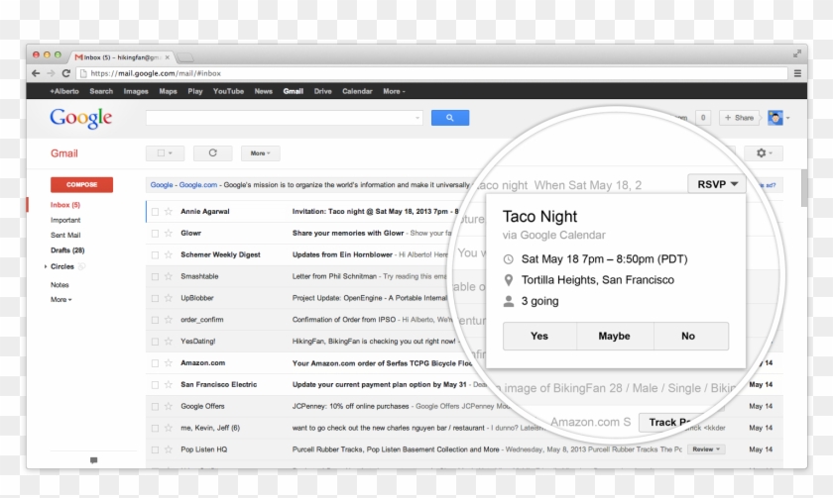Star the Glowr email
The height and width of the screenshot is (498, 833).
click(x=169, y=234)
